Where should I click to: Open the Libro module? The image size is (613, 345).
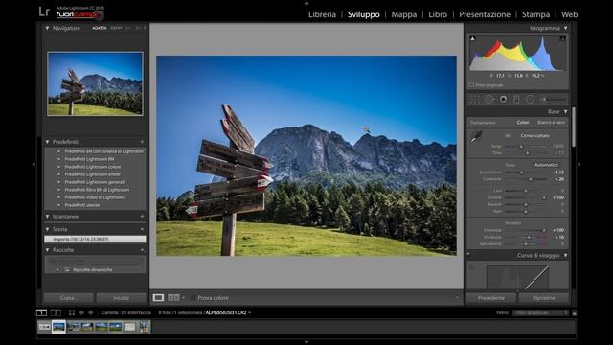[438, 14]
